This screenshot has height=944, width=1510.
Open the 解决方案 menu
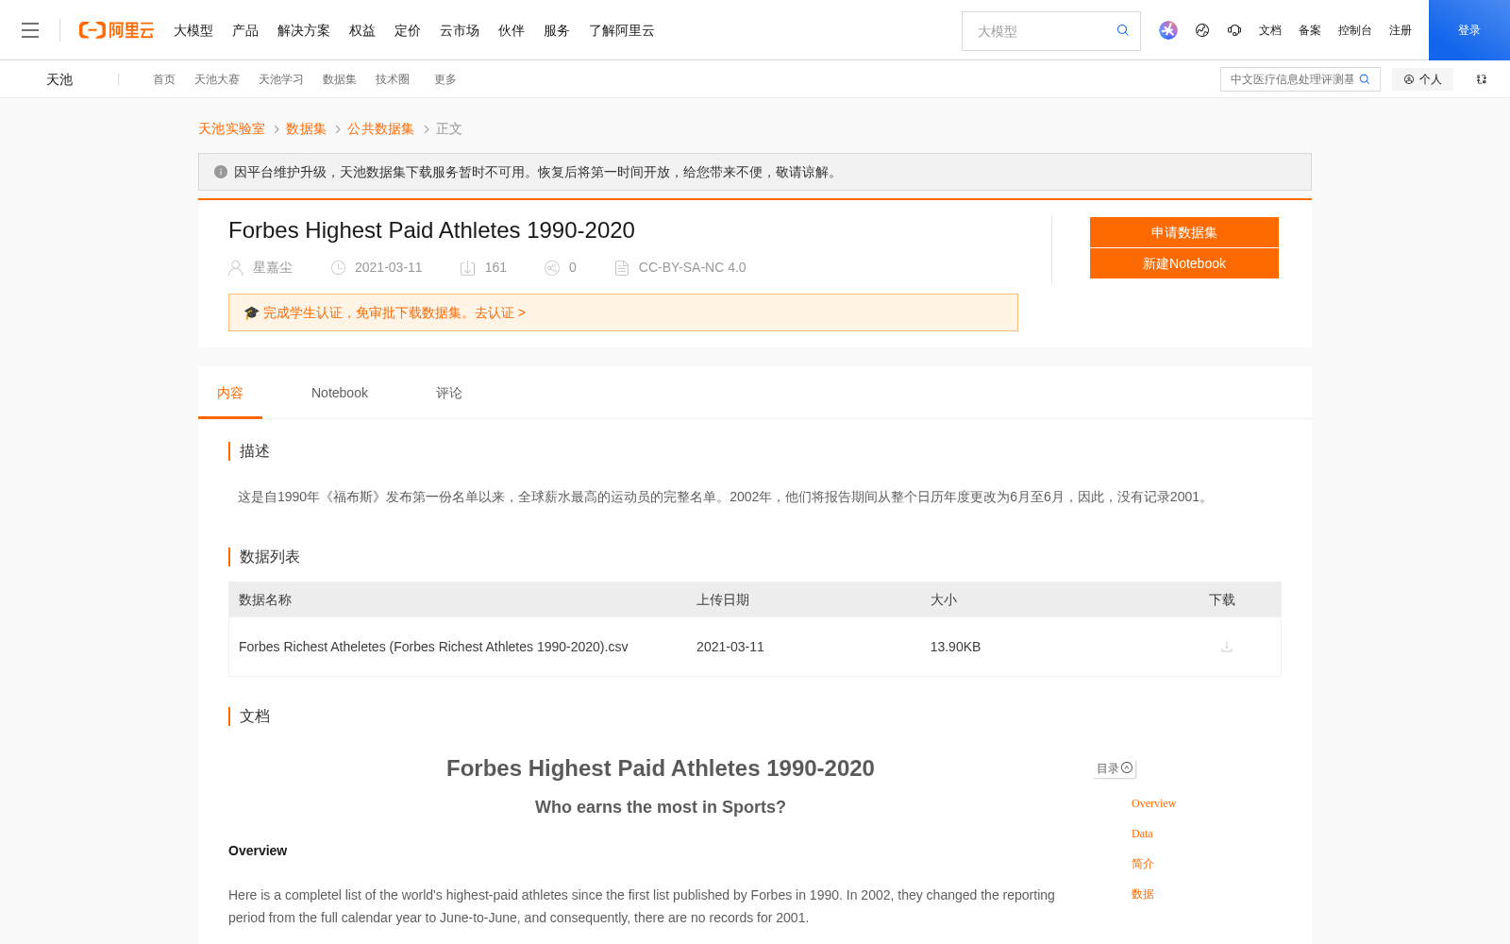[x=304, y=30]
